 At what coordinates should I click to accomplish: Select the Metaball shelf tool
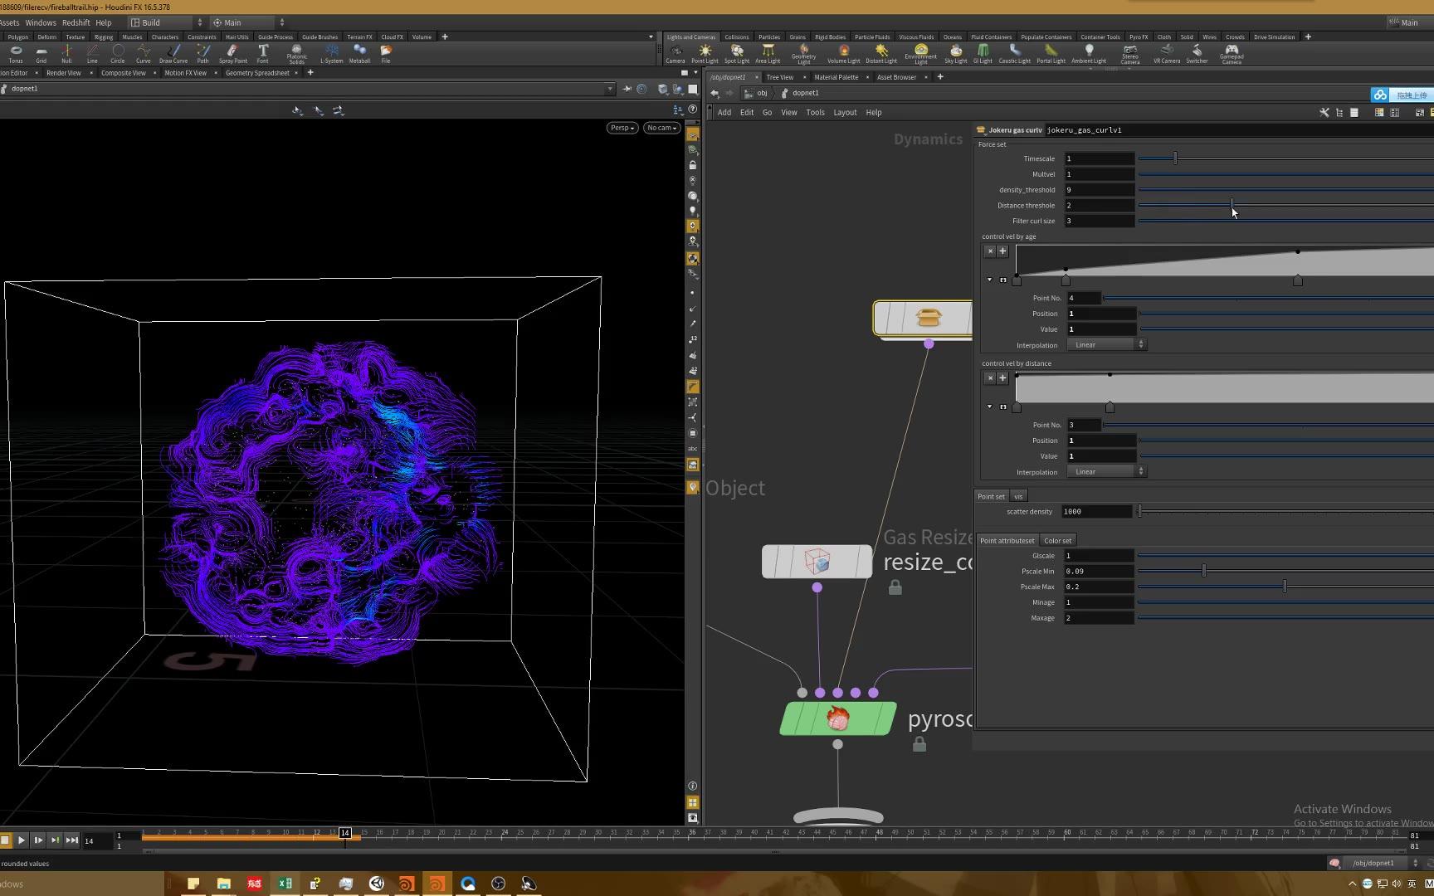tap(359, 54)
